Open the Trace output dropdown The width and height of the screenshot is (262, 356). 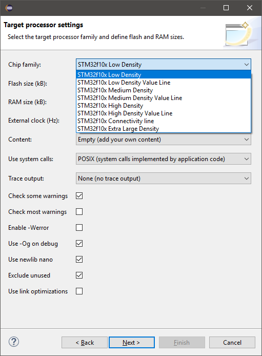click(164, 179)
